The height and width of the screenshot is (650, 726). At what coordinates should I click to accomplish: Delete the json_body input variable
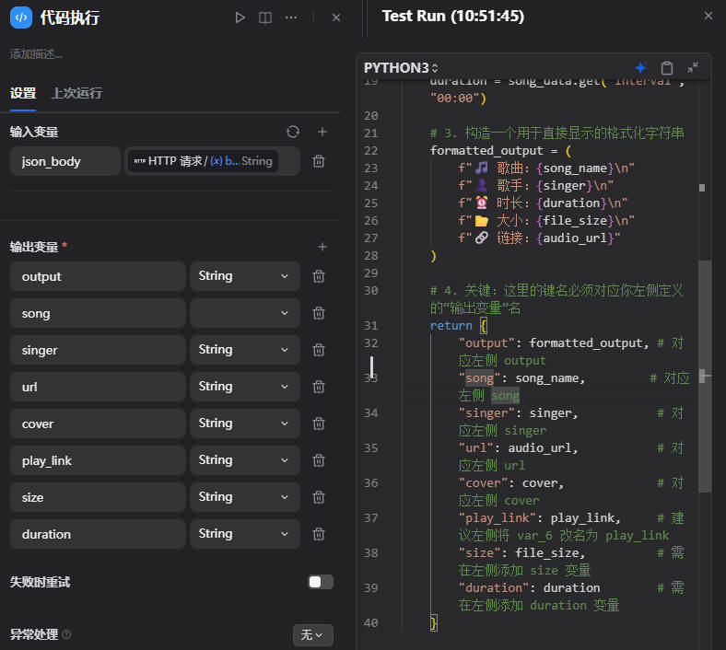point(319,161)
